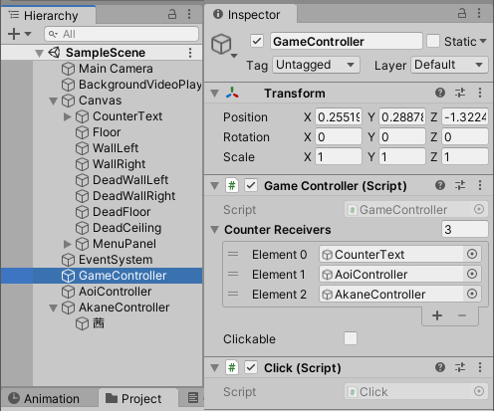Open object picker for Click script field
The width and height of the screenshot is (494, 411).
tap(479, 391)
